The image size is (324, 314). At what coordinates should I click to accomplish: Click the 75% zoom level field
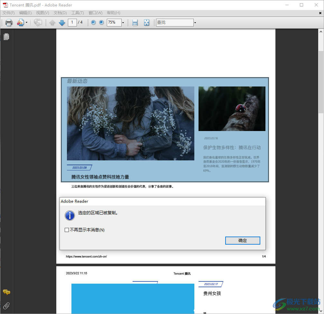[114, 22]
